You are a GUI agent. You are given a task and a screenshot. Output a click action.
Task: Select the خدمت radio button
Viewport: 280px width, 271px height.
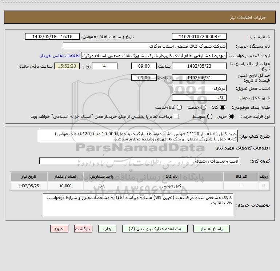[x=204, y=107]
